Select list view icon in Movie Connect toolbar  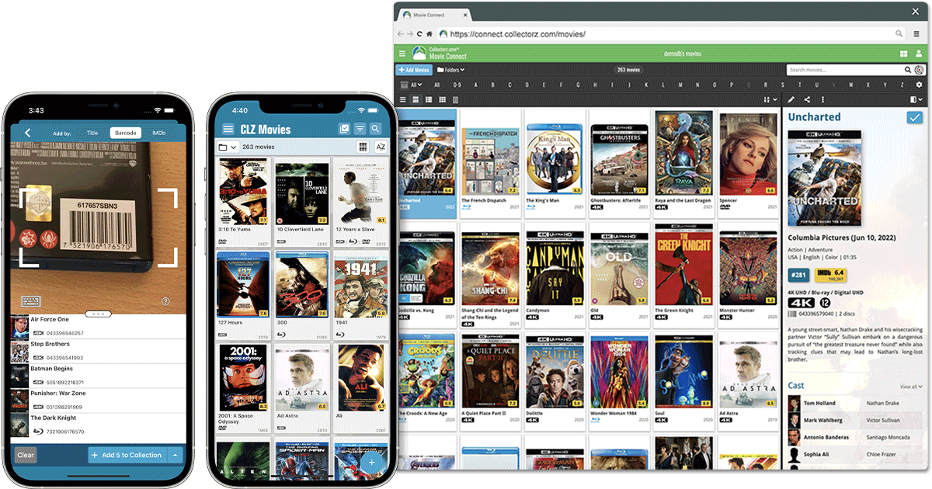coord(403,99)
